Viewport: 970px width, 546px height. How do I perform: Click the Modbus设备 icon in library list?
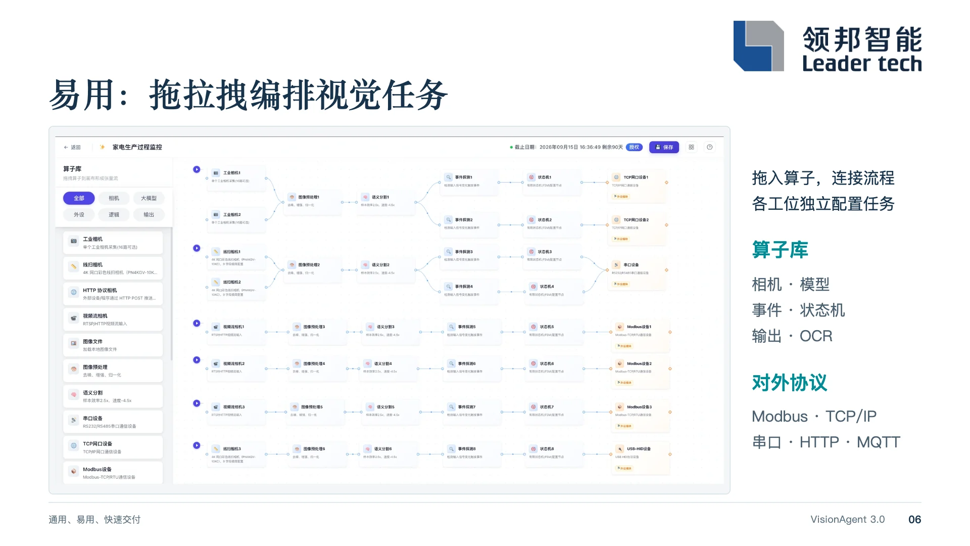click(74, 471)
